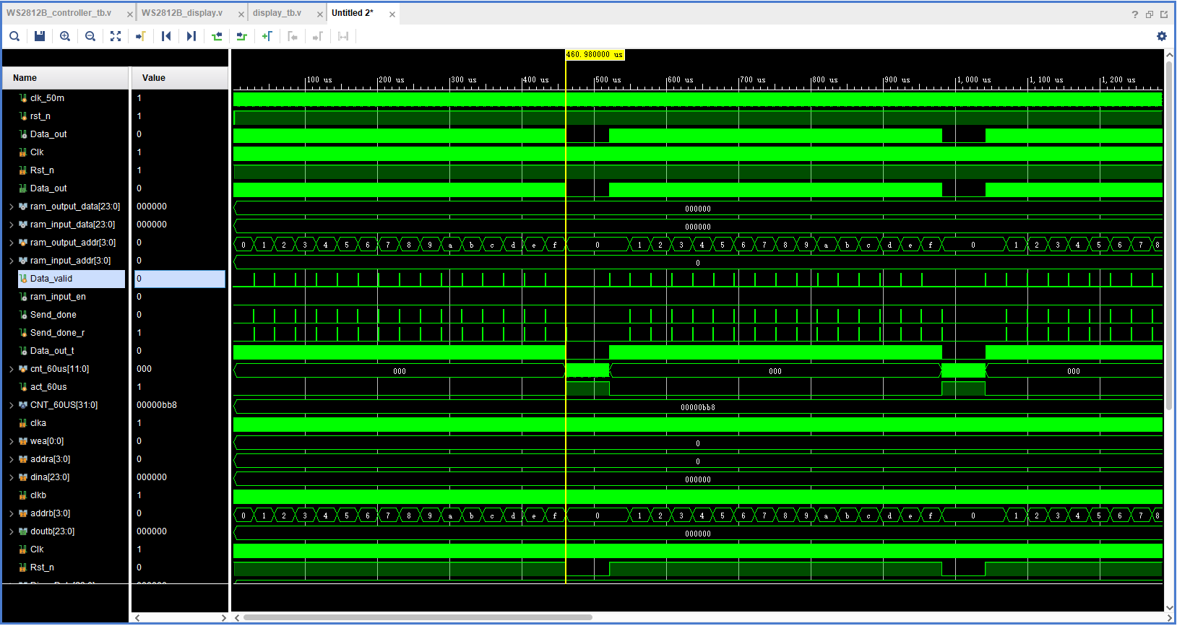Screen dimensions: 1177x626
Task: Expand the doutb[23:0] bus
Action: coord(12,531)
